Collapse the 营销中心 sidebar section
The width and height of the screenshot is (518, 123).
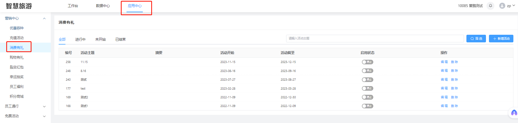tap(44, 18)
